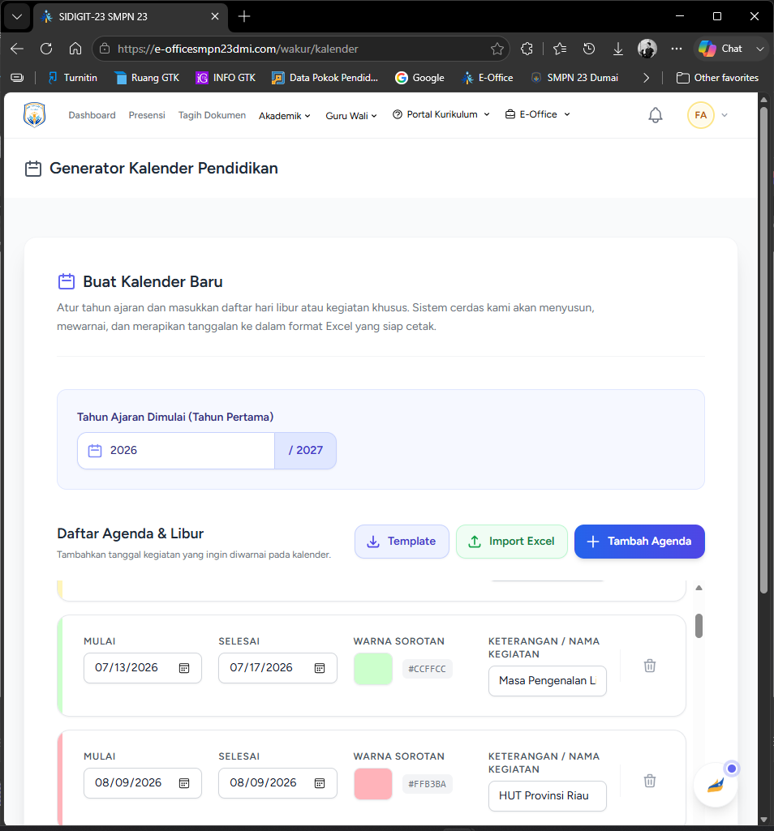
Task: Click the #CCFFCC hex code label
Action: [x=427, y=669]
